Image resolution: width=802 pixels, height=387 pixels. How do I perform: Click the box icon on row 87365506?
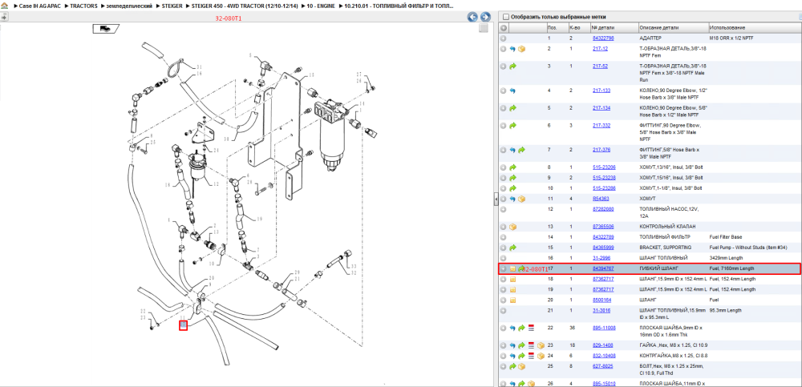(513, 227)
